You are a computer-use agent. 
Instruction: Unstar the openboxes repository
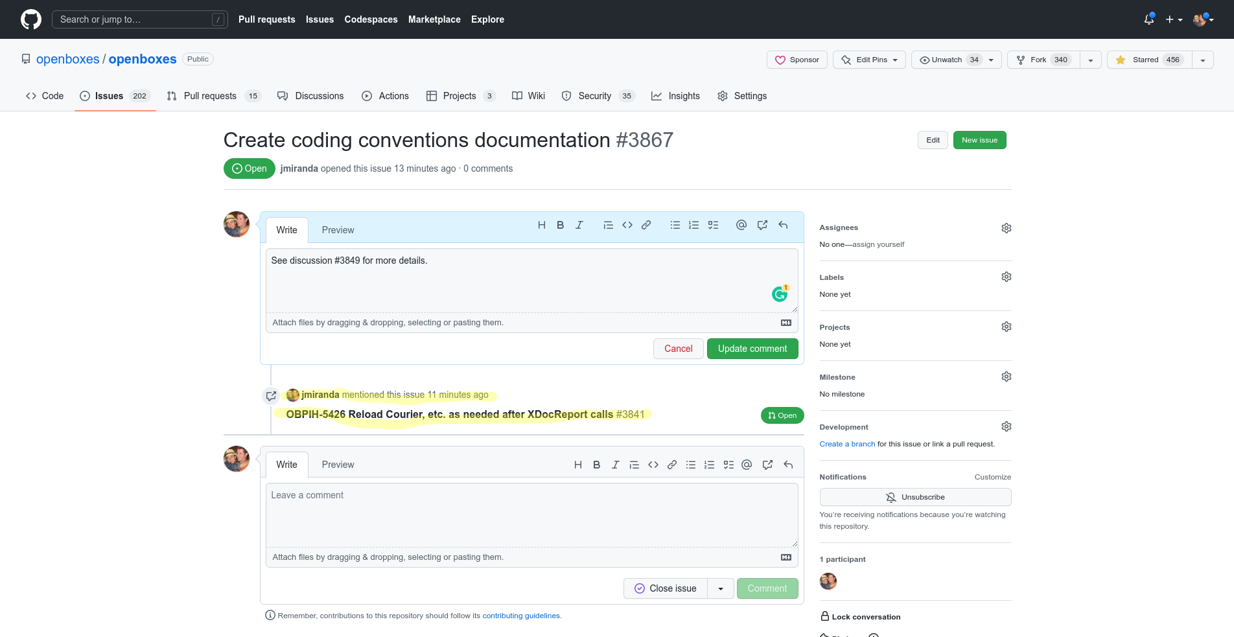(x=1147, y=60)
